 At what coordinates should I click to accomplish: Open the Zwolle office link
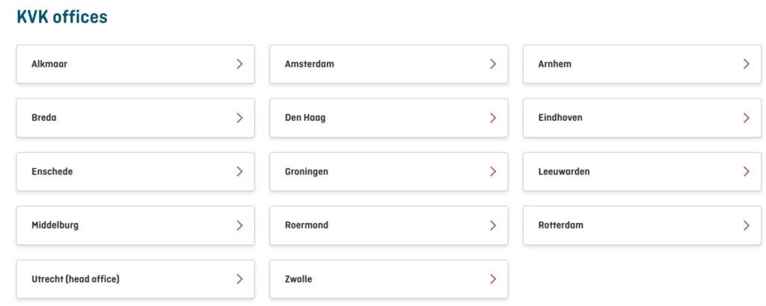point(298,279)
